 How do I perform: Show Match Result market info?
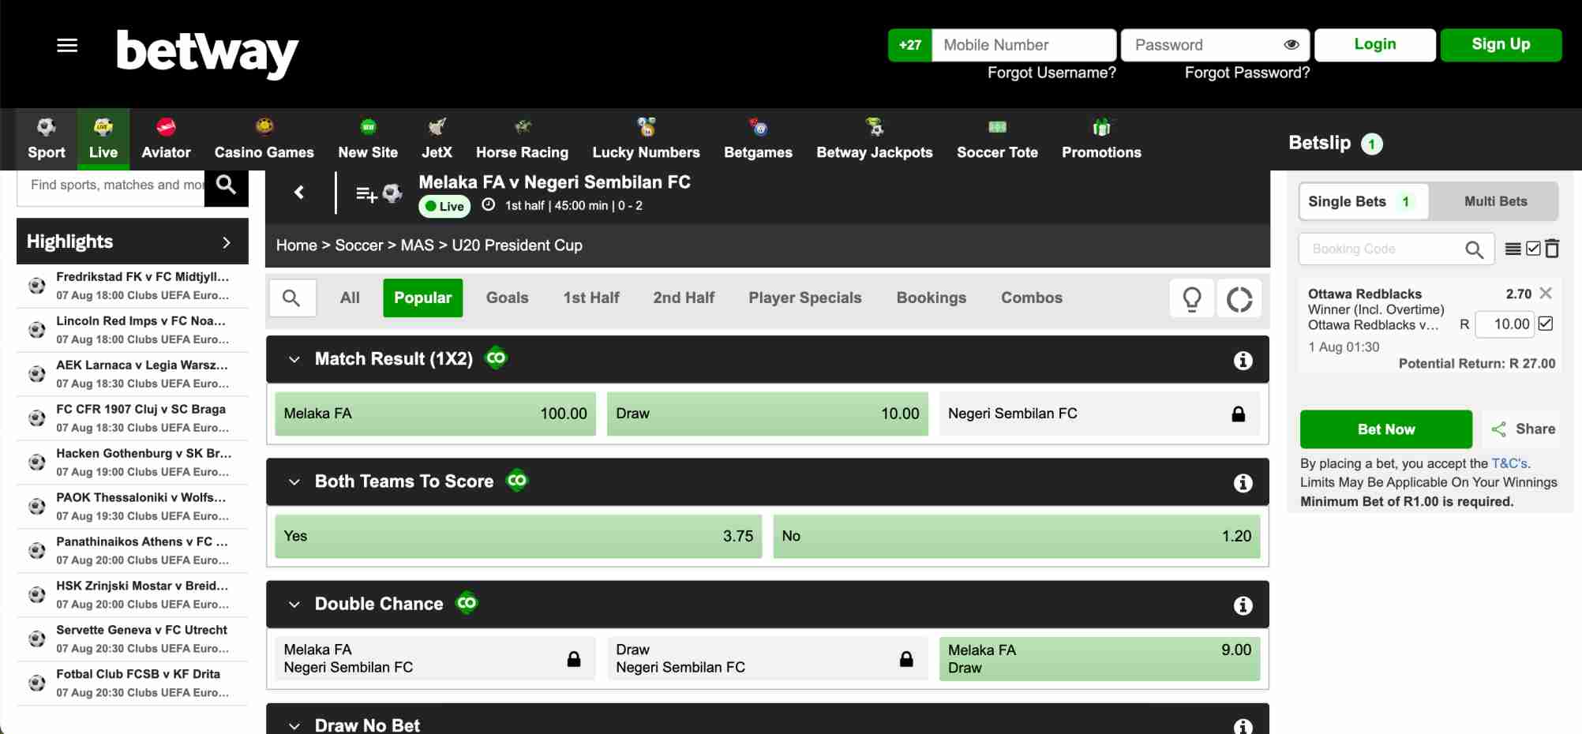tap(1243, 361)
